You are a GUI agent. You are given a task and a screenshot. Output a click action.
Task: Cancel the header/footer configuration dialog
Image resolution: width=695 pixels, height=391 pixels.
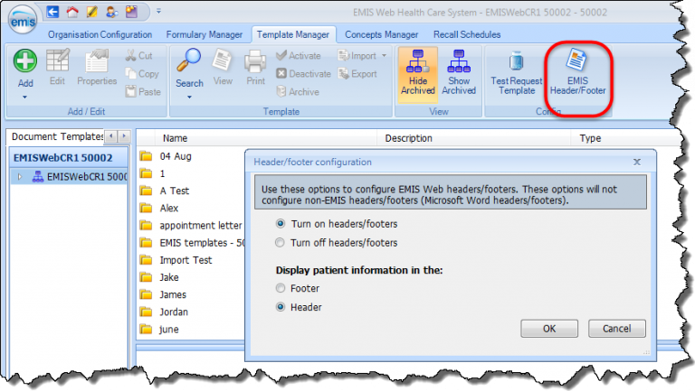coord(616,329)
